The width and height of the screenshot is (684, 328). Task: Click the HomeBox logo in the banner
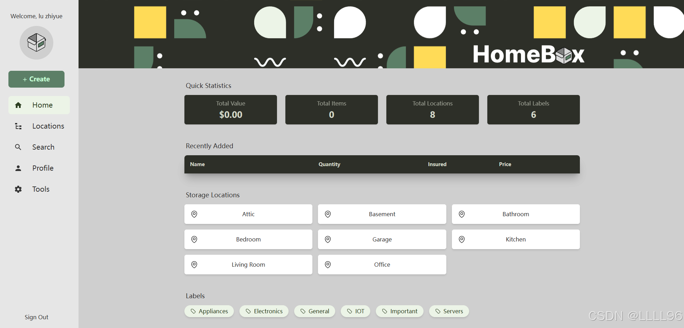[529, 54]
